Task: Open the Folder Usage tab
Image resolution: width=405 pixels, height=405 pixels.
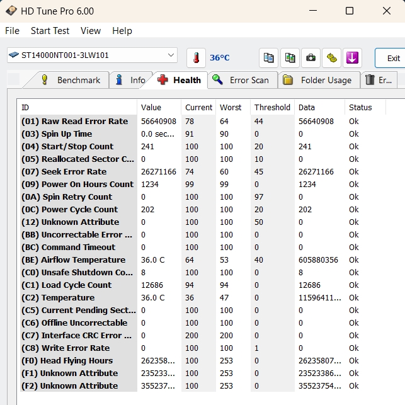Action: point(319,80)
